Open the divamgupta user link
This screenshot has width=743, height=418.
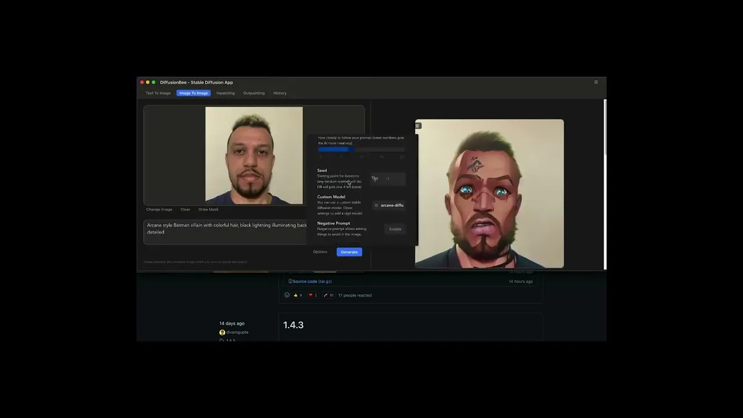pos(237,333)
